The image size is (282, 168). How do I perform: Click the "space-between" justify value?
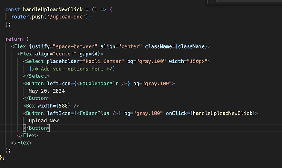[75, 46]
